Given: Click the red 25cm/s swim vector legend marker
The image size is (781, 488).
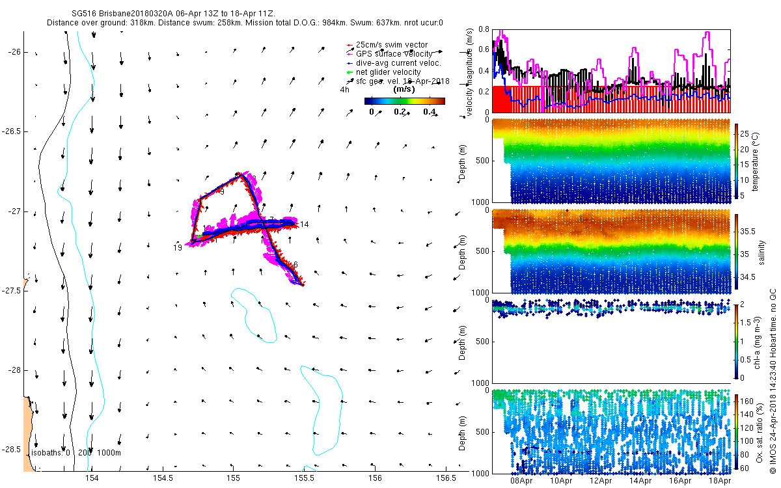Looking at the screenshot, I should [x=350, y=45].
